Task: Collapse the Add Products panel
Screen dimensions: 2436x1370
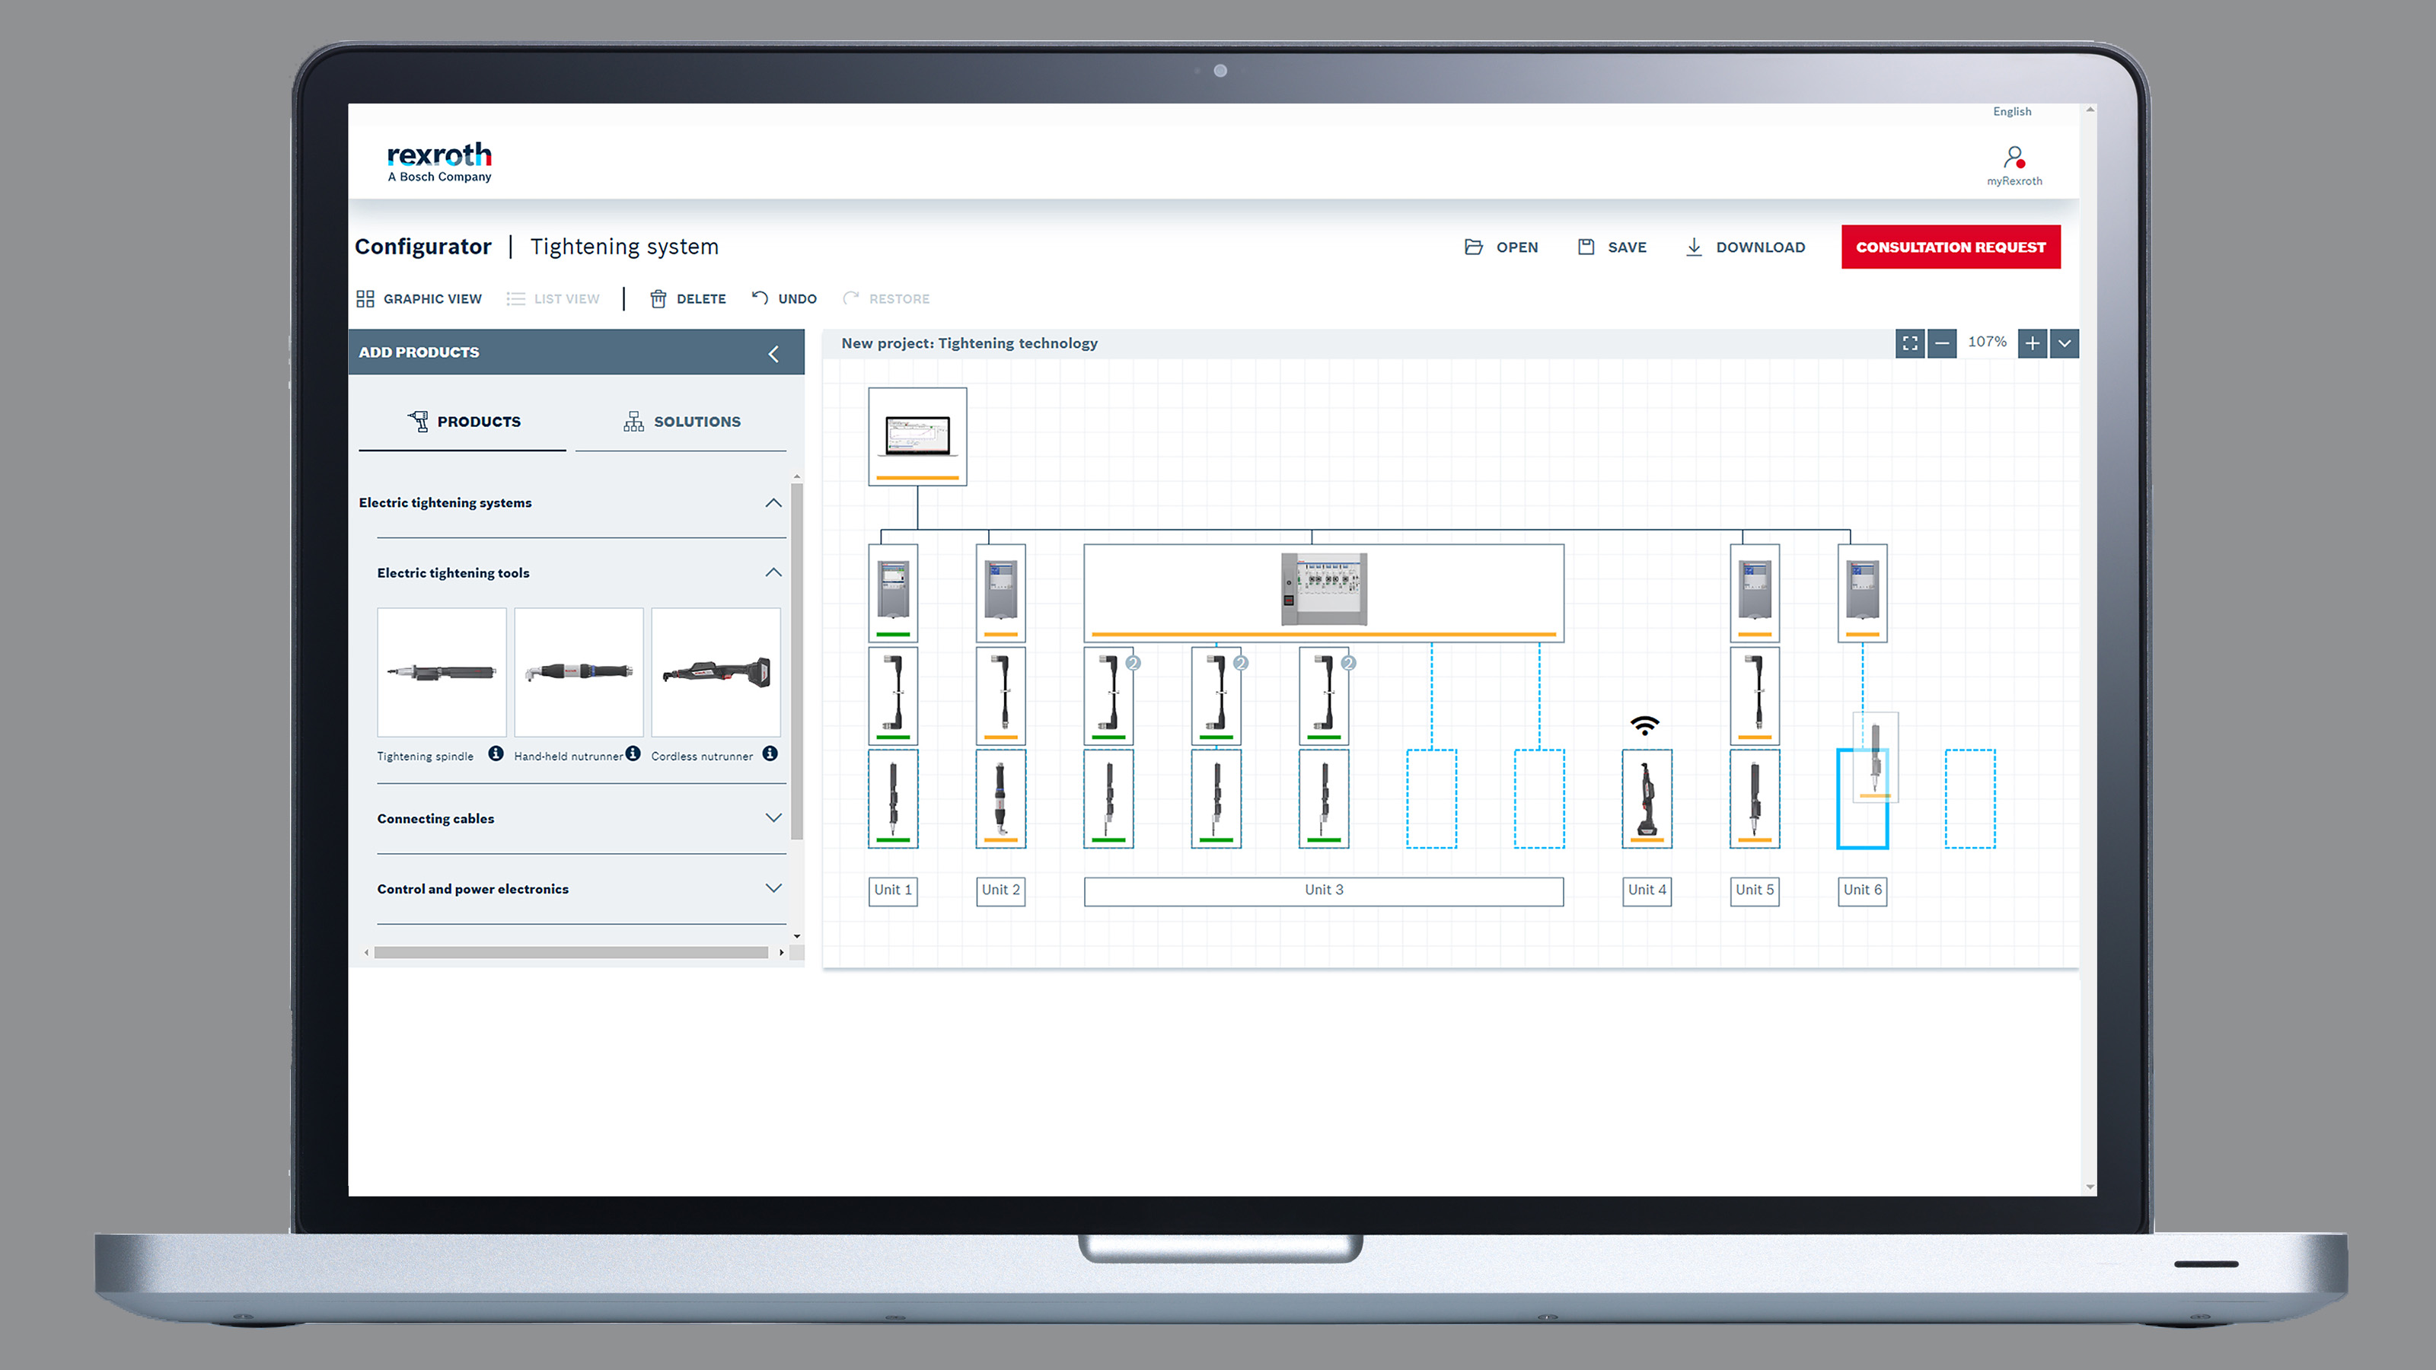Action: (773, 354)
